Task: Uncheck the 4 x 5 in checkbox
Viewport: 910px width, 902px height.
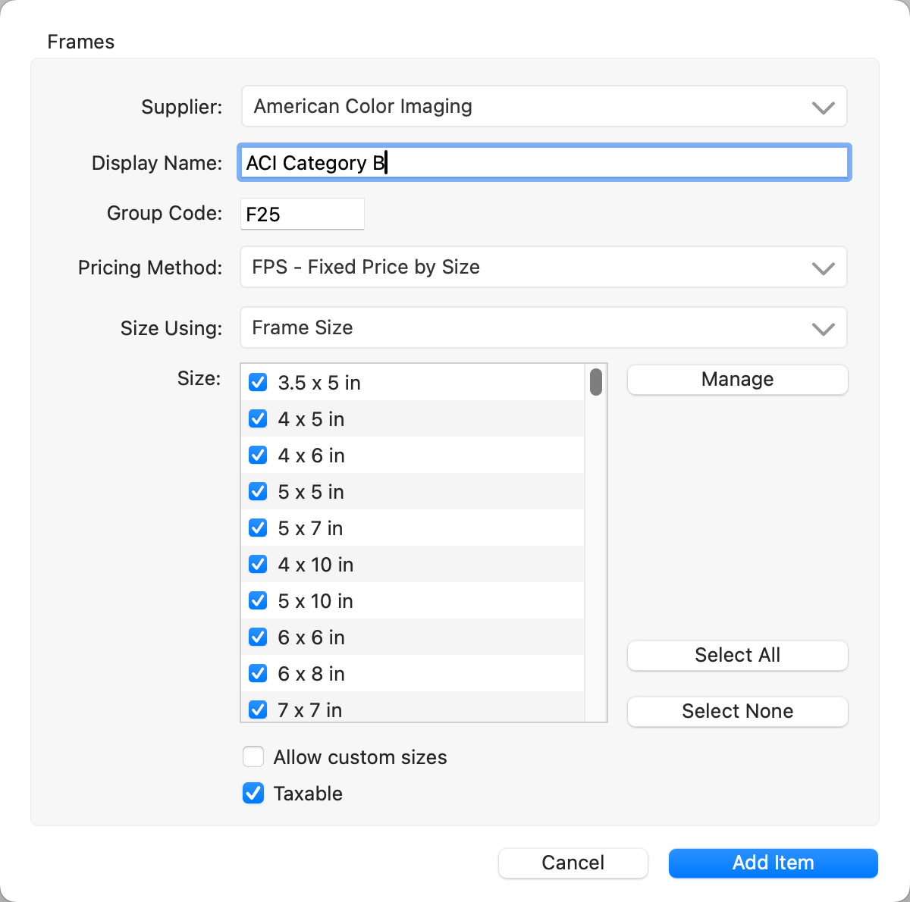Action: (x=258, y=419)
